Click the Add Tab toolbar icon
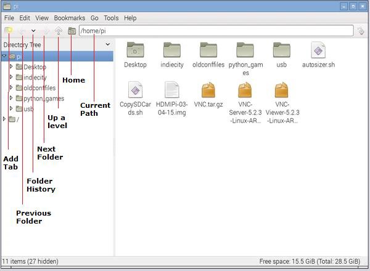The height and width of the screenshot is (271, 370). (x=9, y=30)
